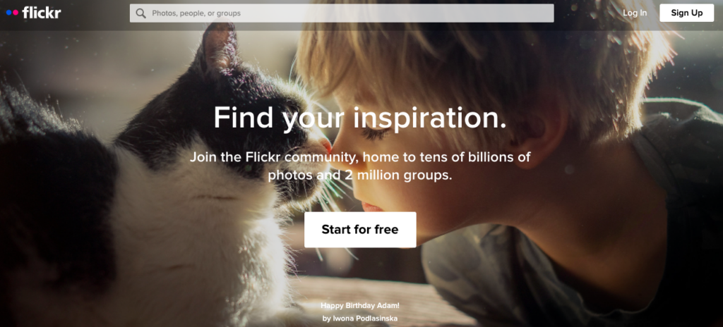
Task: Click the Find your inspiration headline
Action: pyautogui.click(x=360, y=118)
